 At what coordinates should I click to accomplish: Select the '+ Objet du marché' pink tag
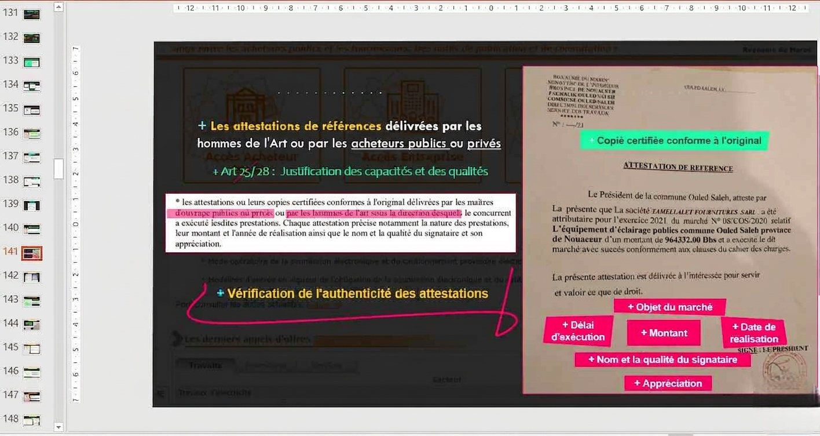tap(669, 307)
